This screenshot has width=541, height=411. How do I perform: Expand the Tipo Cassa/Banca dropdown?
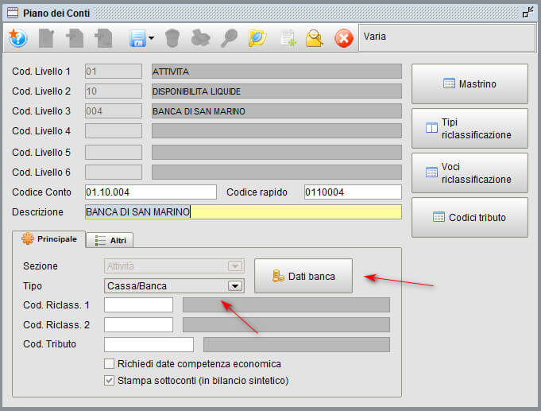pos(234,286)
